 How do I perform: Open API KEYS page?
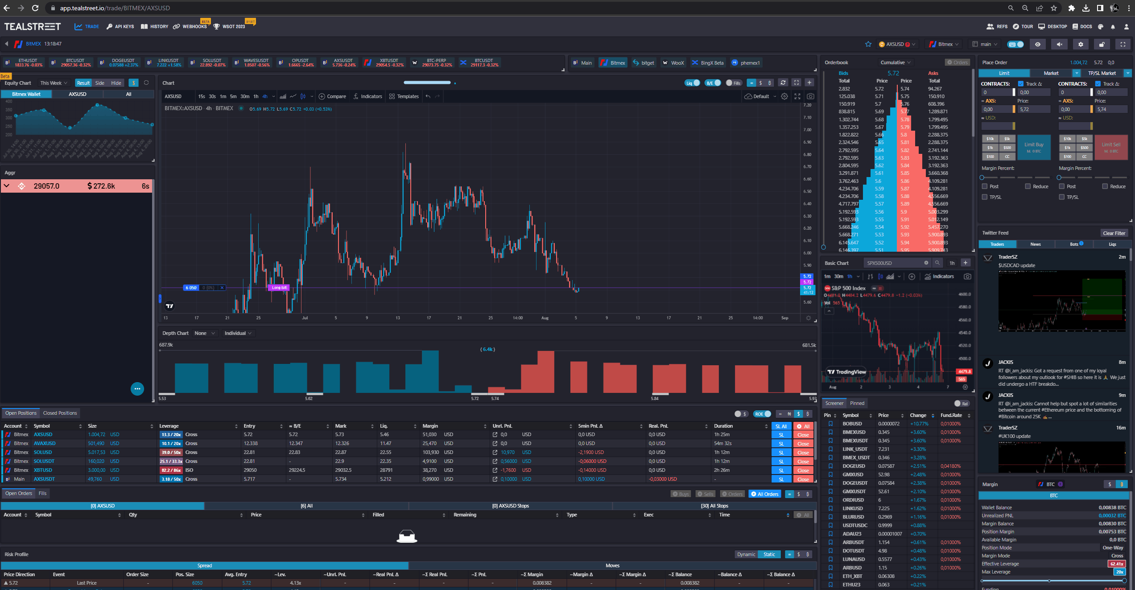point(120,27)
